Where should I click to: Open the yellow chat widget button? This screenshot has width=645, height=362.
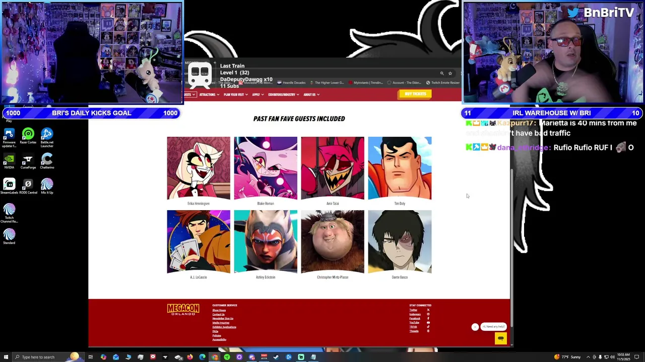[x=500, y=338]
